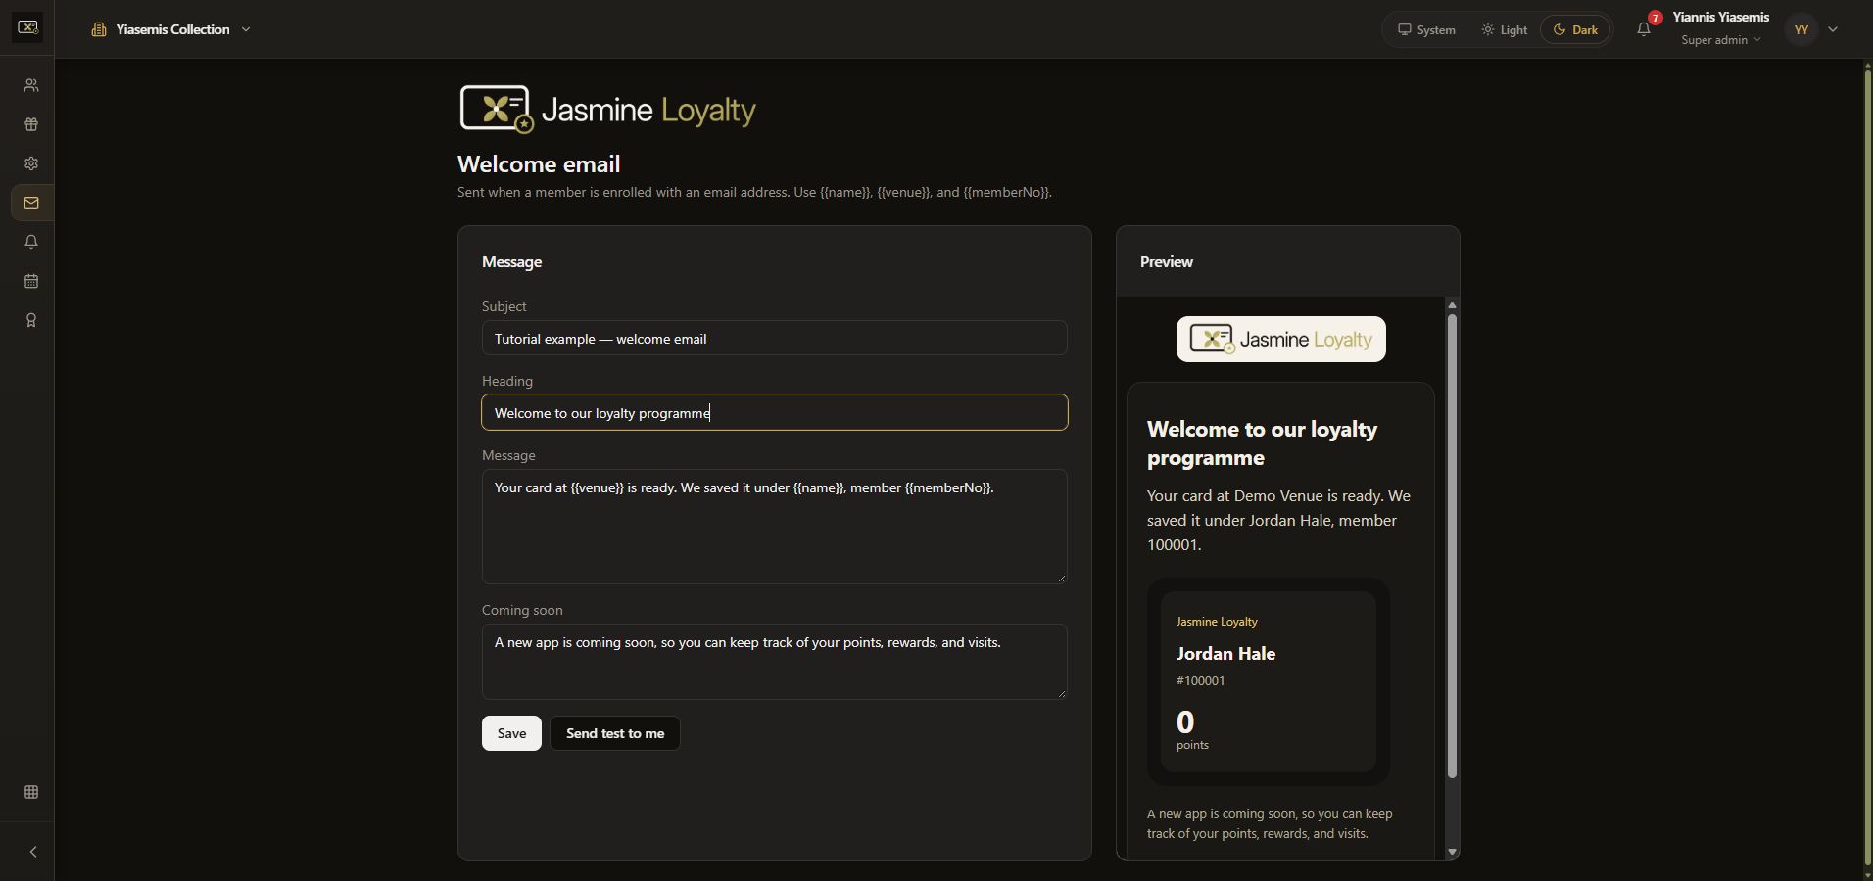Viewport: 1873px width, 881px height.
Task: Open notifications bell with badge 7
Action: point(1644,29)
